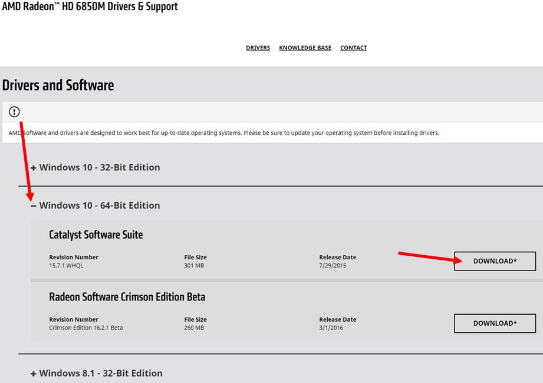Click the release date 7/29/2015
The image size is (543, 383).
tap(333, 266)
